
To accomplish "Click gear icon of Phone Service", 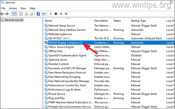I will point(46,94).
